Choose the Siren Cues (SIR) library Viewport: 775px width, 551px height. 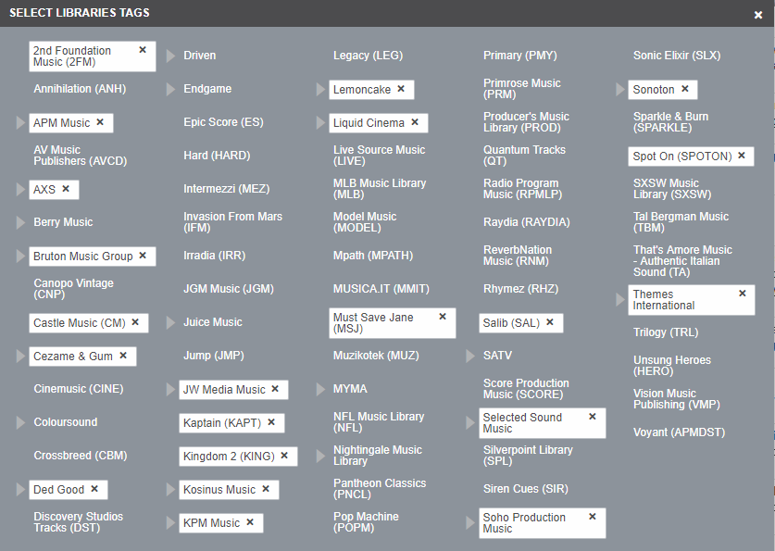pyautogui.click(x=525, y=489)
